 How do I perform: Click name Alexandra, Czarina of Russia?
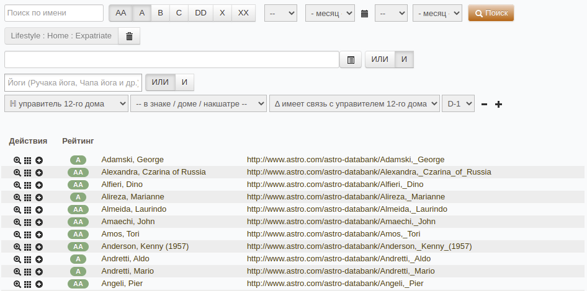click(x=153, y=172)
